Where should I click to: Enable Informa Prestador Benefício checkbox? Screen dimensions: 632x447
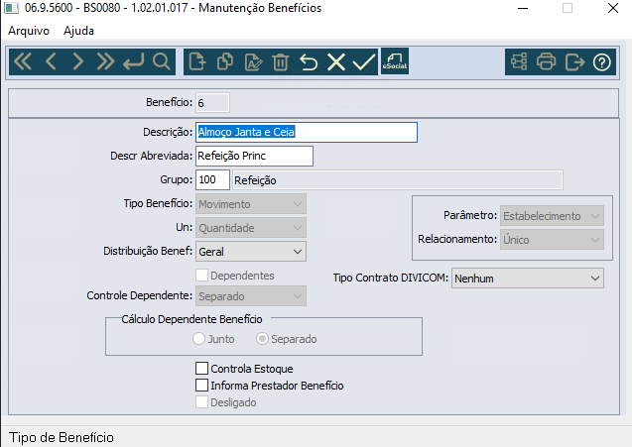point(201,386)
